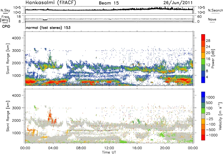Click the '1000' range tick of the velocity panel
The image size is (223, 154).
pyautogui.click(x=16, y=133)
